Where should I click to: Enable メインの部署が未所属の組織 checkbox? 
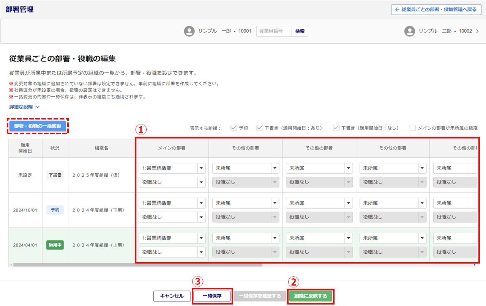[413, 128]
